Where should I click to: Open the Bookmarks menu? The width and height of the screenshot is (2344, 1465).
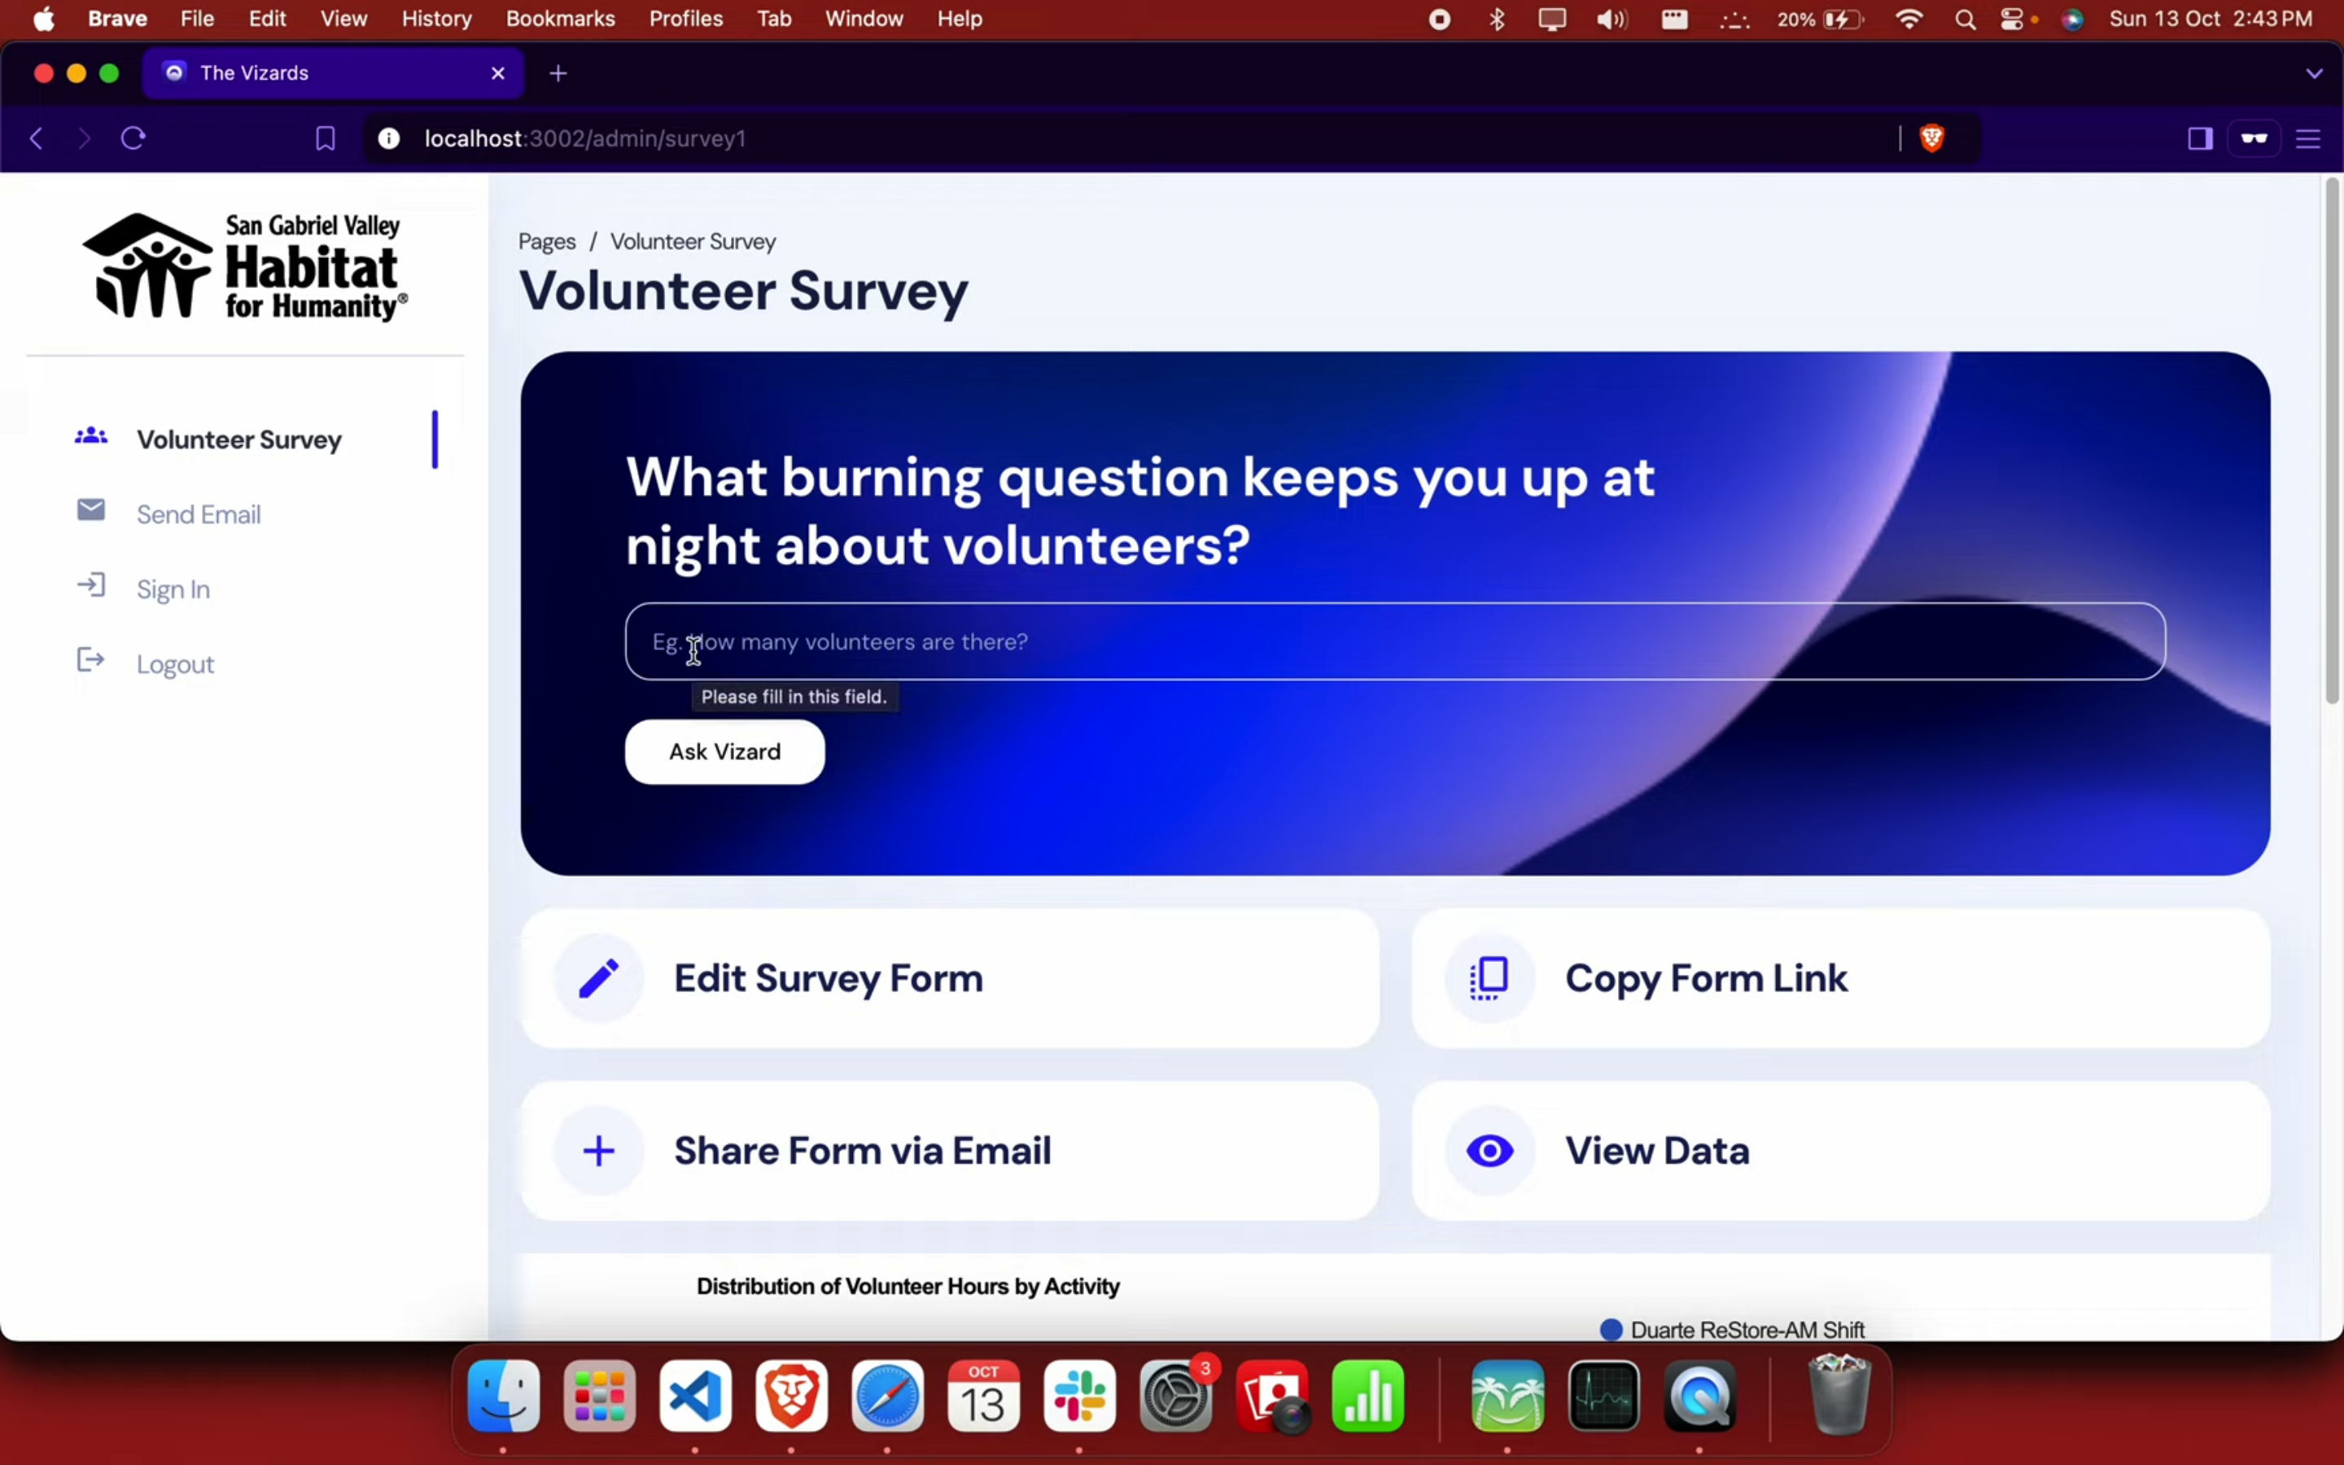point(560,20)
